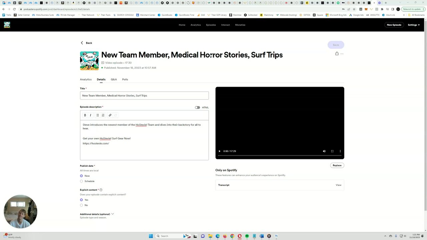Click the Italic formatting icon
This screenshot has width=427, height=240.
pos(90,115)
